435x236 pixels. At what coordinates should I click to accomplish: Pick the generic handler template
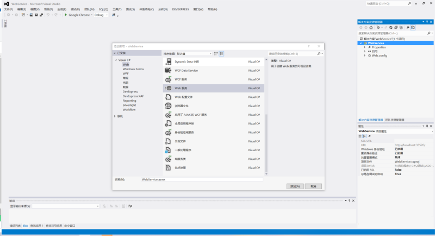click(213, 150)
